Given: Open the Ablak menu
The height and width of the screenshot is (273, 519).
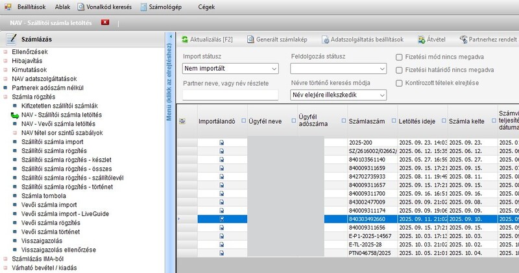Looking at the screenshot, I should [x=62, y=7].
